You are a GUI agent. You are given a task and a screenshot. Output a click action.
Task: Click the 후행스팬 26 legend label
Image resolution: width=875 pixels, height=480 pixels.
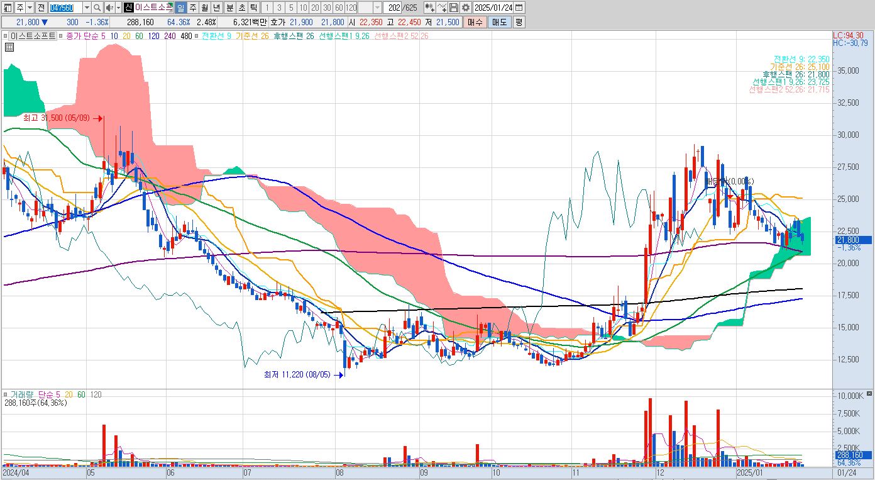click(294, 36)
